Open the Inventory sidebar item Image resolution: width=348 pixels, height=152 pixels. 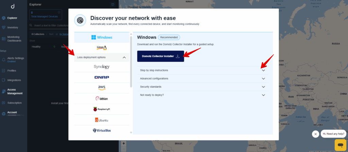tap(12, 28)
